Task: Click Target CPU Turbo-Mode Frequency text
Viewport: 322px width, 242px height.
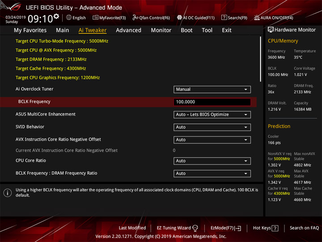Action: 62,41
